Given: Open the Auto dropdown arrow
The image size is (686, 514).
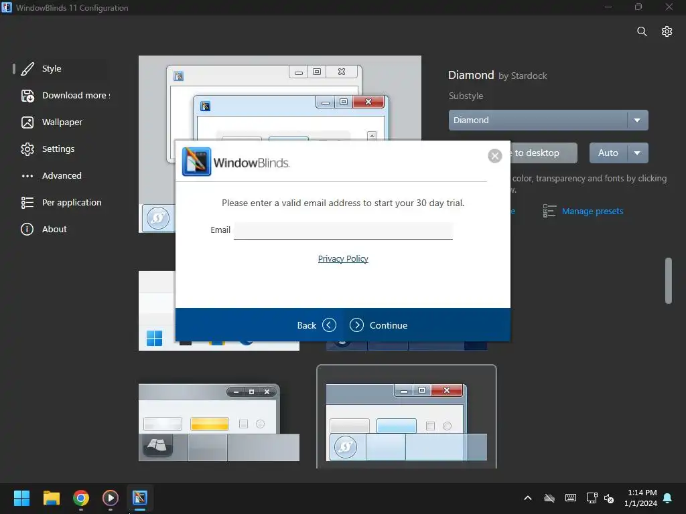Looking at the screenshot, I should [x=638, y=153].
